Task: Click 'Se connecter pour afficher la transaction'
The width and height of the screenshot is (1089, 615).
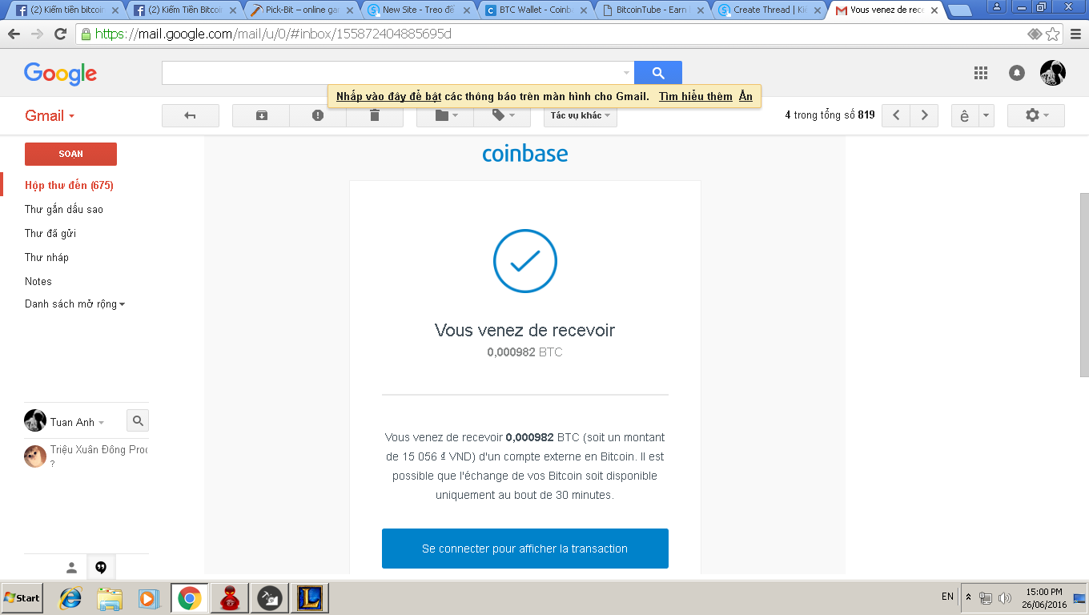Action: pos(525,549)
